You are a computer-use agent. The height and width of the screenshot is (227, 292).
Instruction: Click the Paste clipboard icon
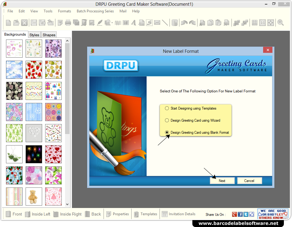point(218,23)
